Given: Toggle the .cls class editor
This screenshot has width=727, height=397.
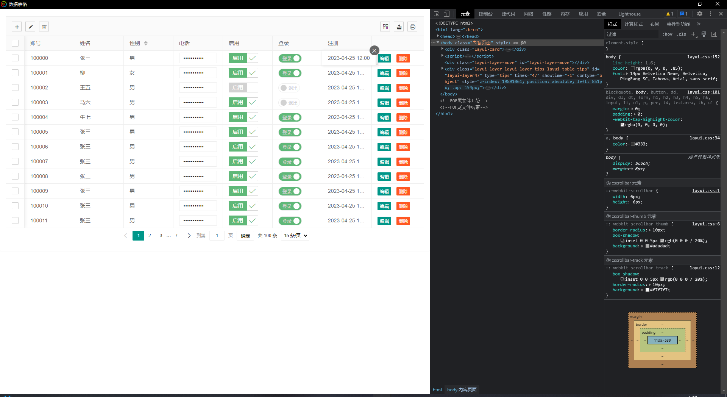Looking at the screenshot, I should [x=682, y=34].
